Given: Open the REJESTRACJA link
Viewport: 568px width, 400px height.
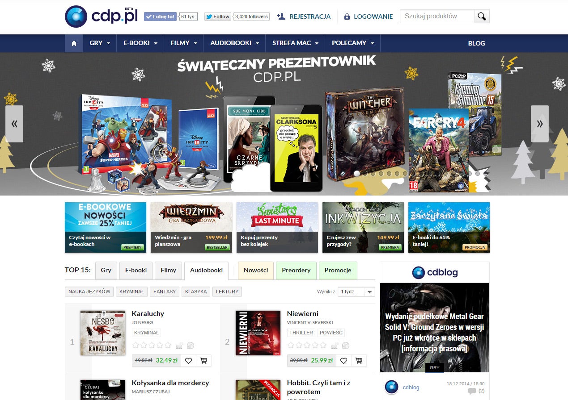Looking at the screenshot, I should coord(304,17).
